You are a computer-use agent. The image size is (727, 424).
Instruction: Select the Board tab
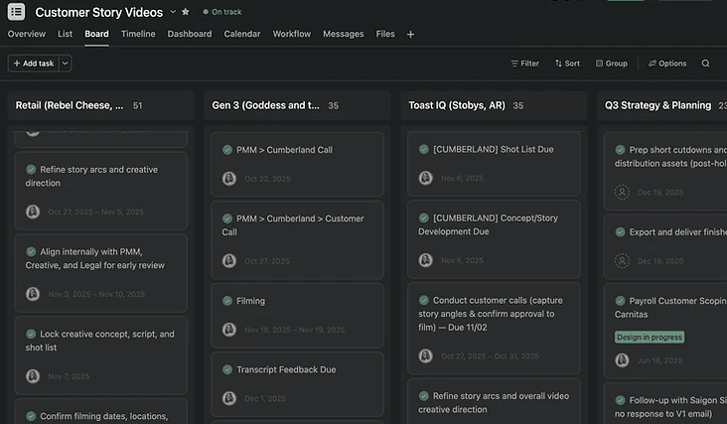[x=96, y=34]
